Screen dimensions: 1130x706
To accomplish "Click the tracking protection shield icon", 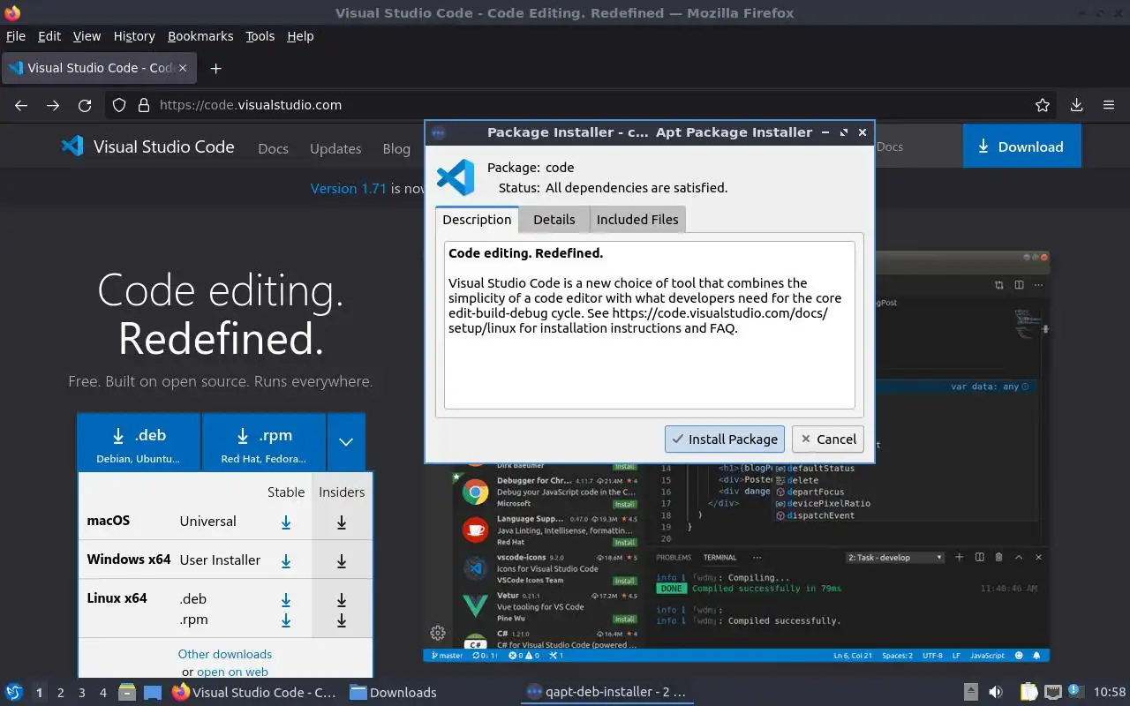I will point(119,105).
